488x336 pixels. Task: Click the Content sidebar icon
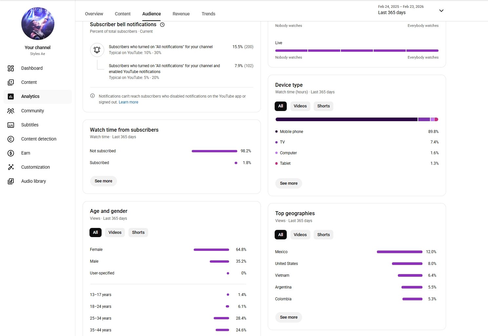(11, 83)
